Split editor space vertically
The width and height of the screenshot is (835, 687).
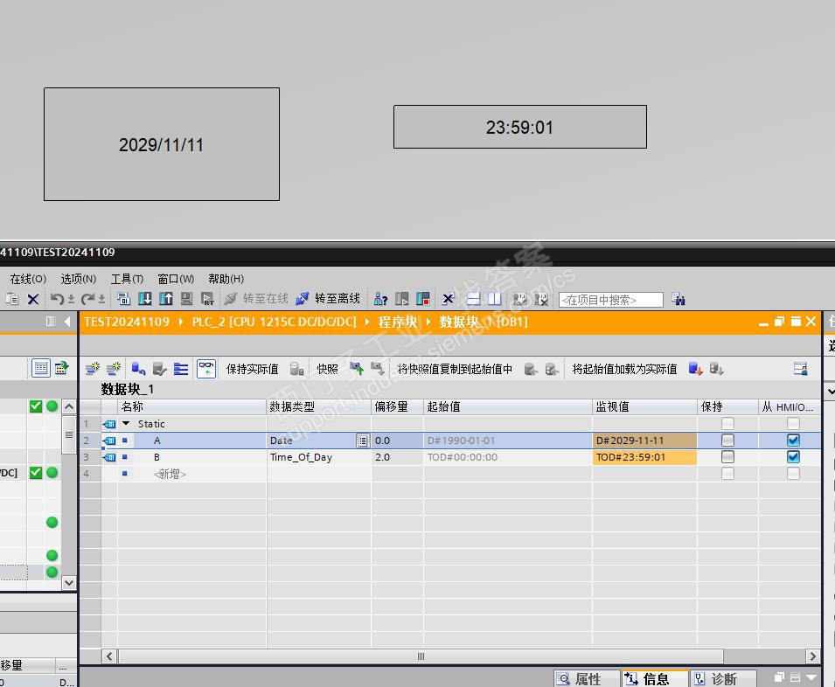pos(495,299)
